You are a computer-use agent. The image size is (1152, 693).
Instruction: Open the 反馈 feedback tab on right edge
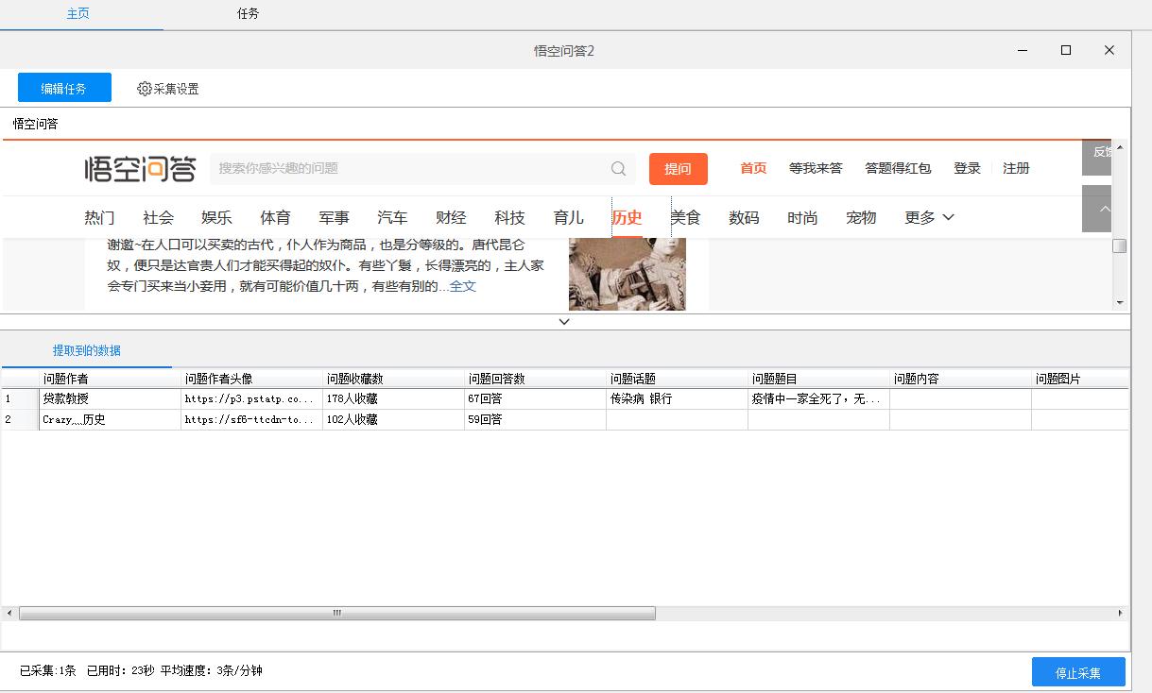[1097, 159]
